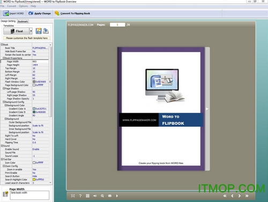Click the fullscreen icon in flipbook toolbar
This screenshot has height=202, width=268.
tap(73, 196)
